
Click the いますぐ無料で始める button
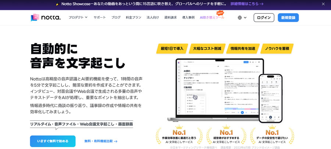(53, 141)
